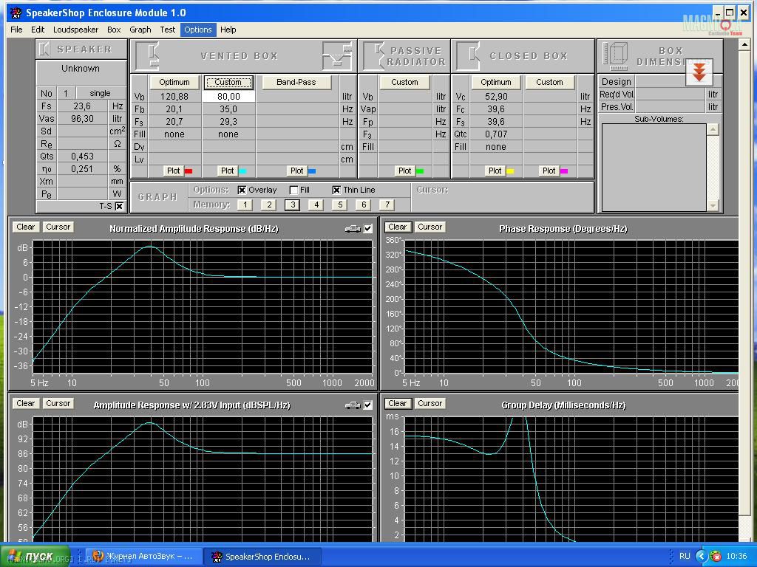This screenshot has width=757, height=567.
Task: Clear the 2.83V Amplitude Response graph
Action: coord(26,404)
